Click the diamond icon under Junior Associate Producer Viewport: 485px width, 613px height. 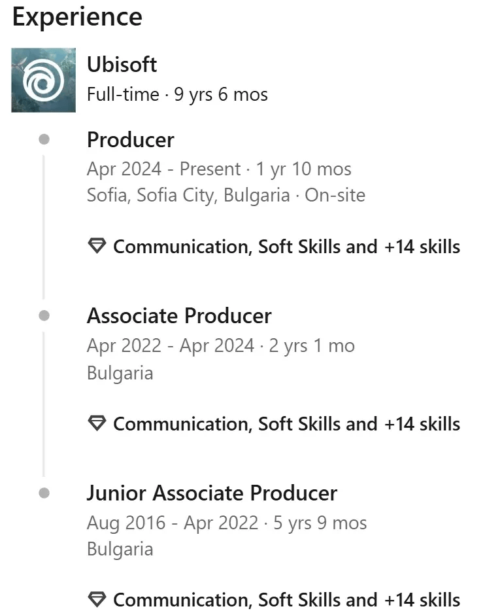click(97, 599)
